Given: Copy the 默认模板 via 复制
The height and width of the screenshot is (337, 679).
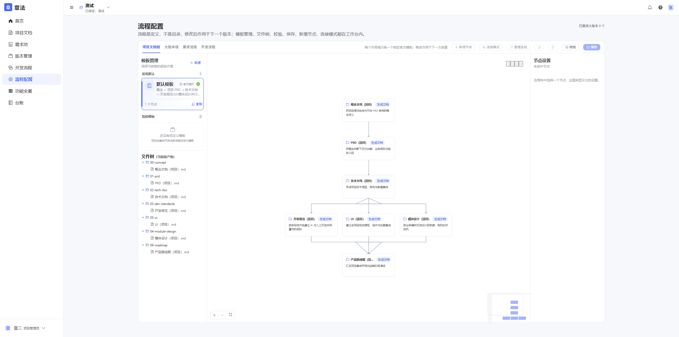Looking at the screenshot, I should click(x=197, y=104).
